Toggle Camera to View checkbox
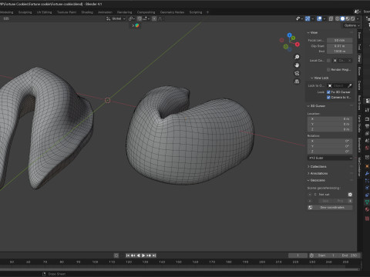The width and height of the screenshot is (370, 277). click(x=328, y=98)
